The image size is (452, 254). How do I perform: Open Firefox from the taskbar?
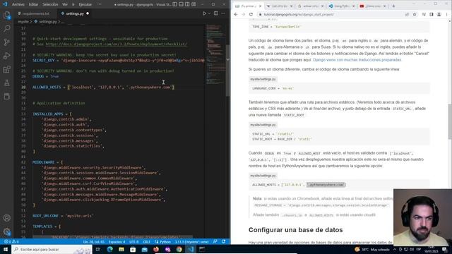pyautogui.click(x=156, y=249)
